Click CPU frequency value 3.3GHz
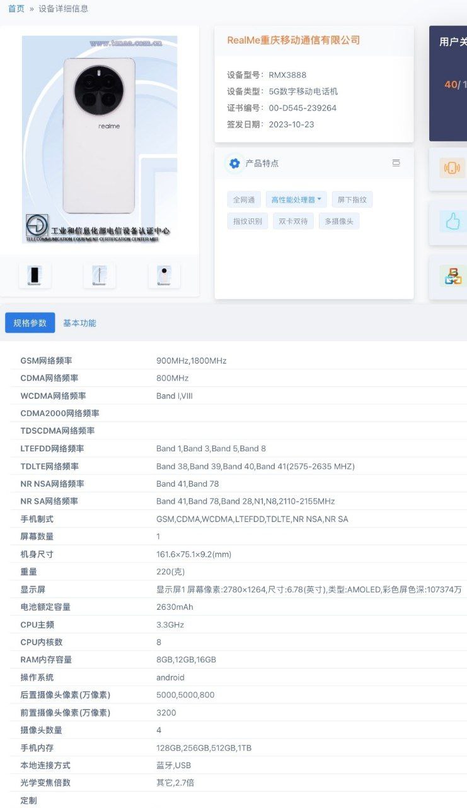This screenshot has width=467, height=808. (x=170, y=625)
